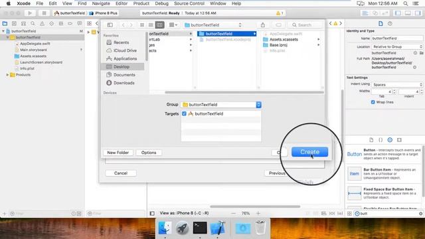Toggle the Navigator panel visibility

pyautogui.click(x=398, y=13)
